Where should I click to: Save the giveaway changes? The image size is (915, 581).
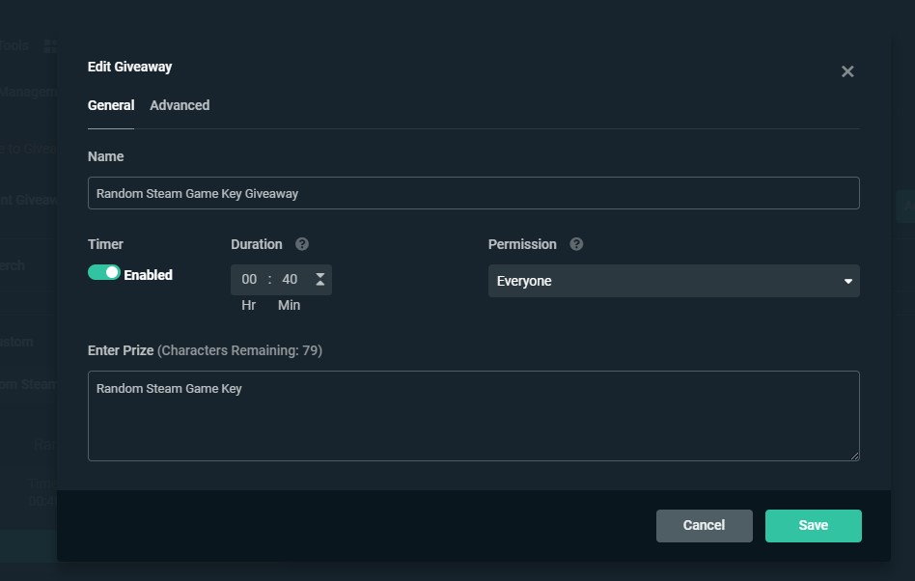click(x=813, y=525)
